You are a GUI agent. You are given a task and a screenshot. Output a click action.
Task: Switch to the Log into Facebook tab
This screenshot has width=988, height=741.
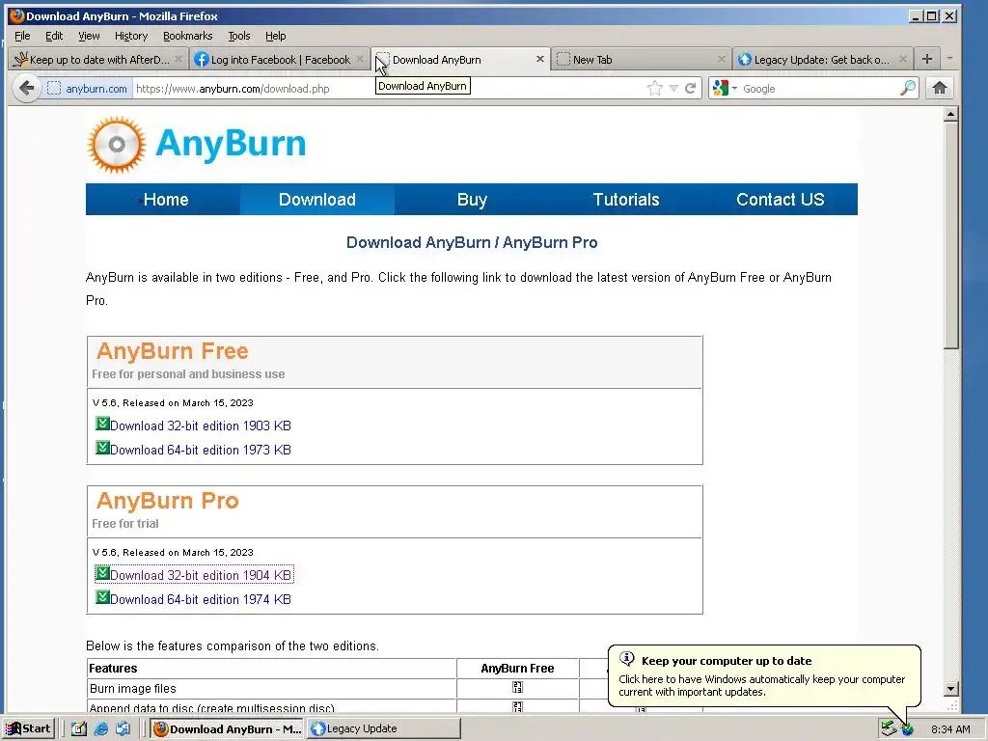279,59
